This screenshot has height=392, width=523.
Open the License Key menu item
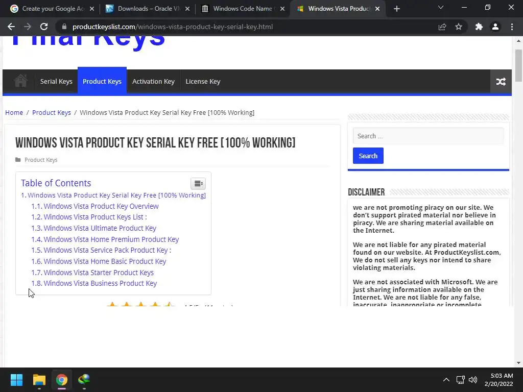click(203, 81)
